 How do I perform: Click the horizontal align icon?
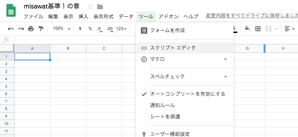click(287, 29)
